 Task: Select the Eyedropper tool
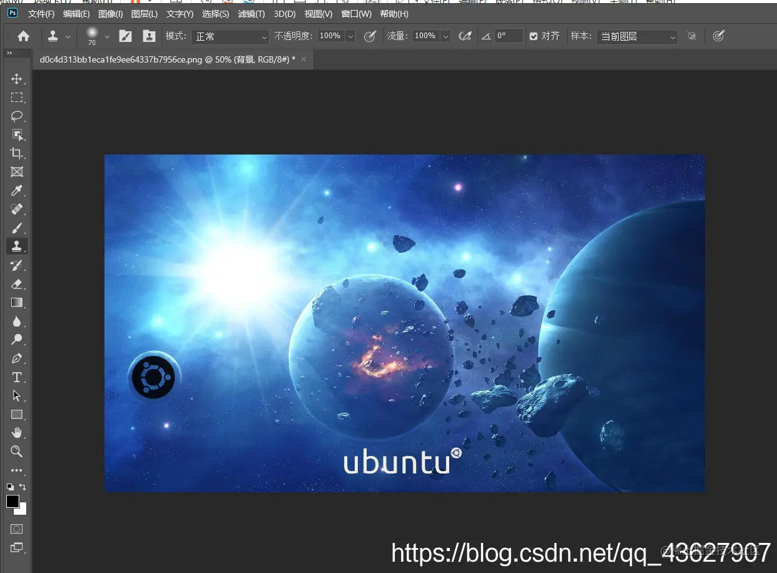[17, 191]
